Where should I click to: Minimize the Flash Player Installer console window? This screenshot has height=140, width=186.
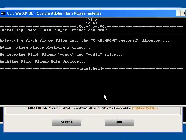point(178,13)
